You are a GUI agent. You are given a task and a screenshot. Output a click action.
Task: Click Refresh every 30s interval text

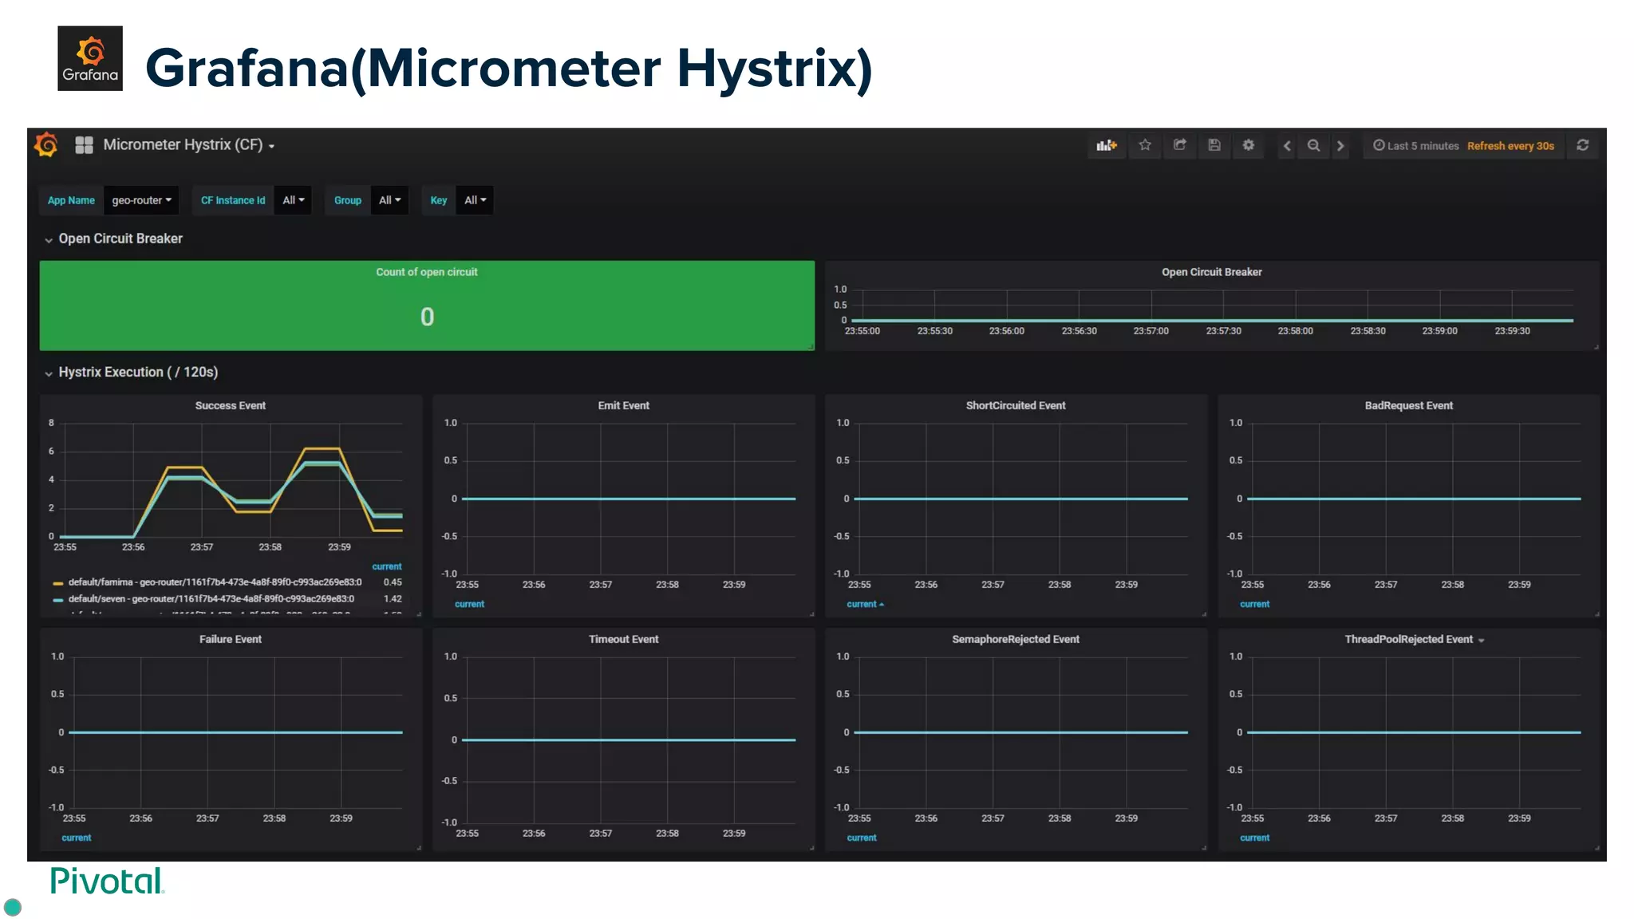[1510, 146]
